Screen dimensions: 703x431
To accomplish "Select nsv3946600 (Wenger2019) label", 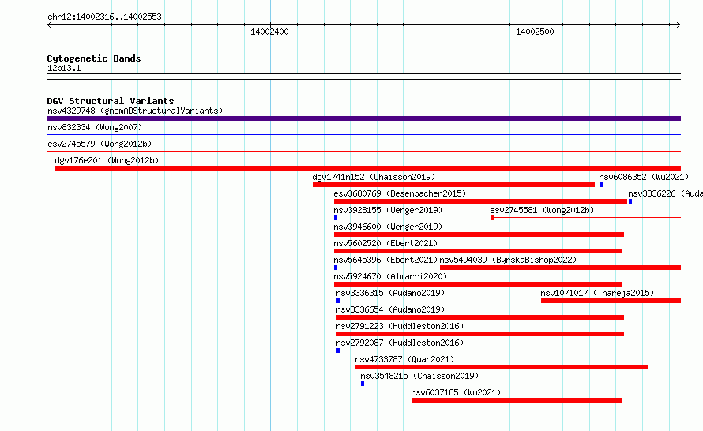I will (388, 227).
